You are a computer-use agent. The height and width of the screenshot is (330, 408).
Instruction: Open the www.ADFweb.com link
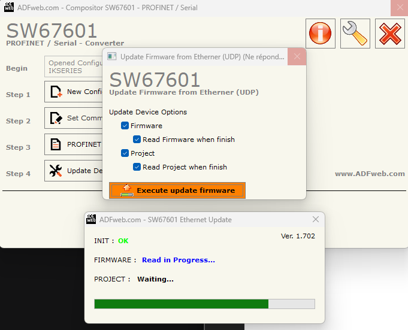[x=370, y=174]
